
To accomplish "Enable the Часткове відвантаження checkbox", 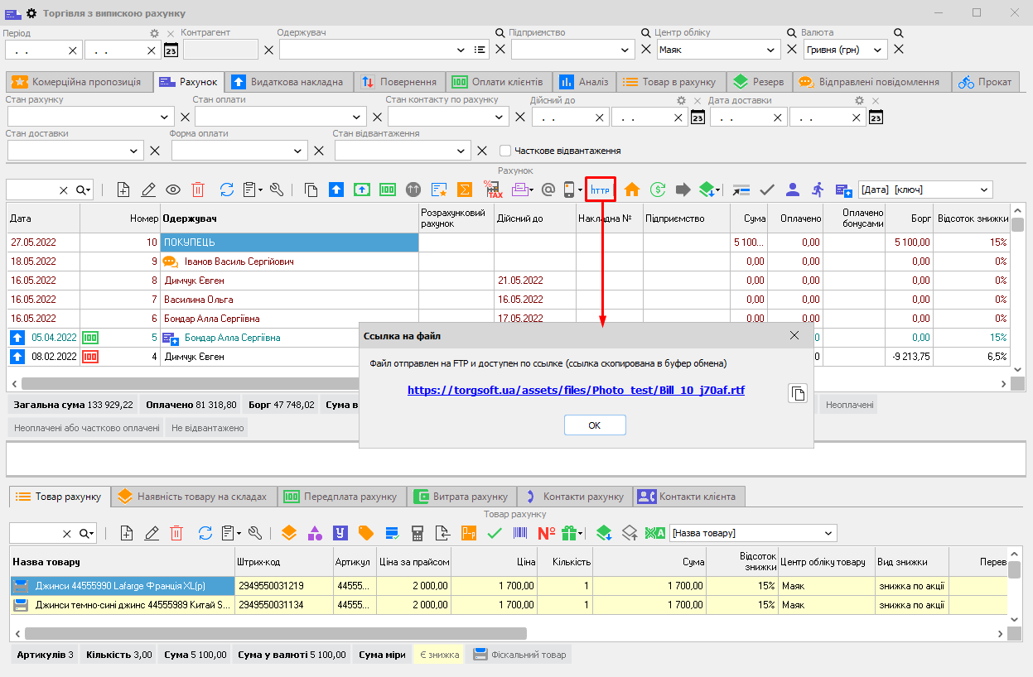I will [x=505, y=151].
